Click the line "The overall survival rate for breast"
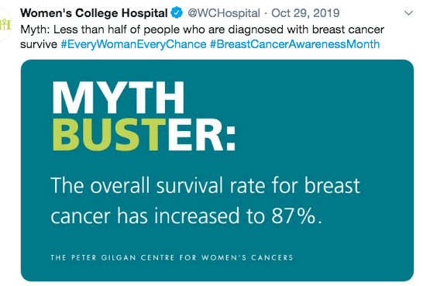The height and width of the screenshot is (286, 423). point(205,185)
